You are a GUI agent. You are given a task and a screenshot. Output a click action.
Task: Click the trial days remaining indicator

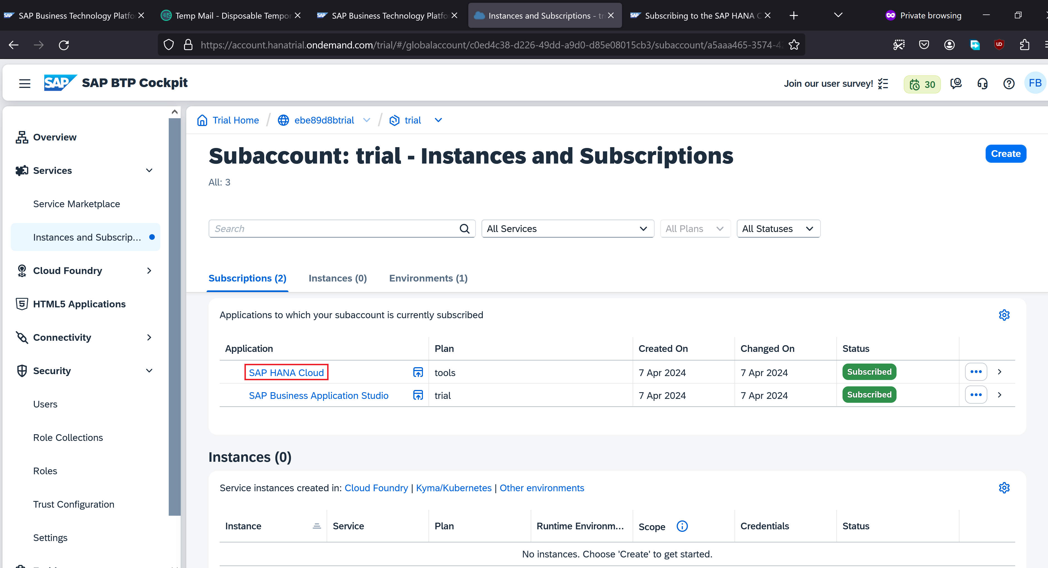click(922, 84)
